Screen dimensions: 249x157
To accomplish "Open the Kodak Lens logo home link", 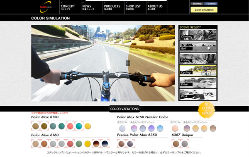I will [x=46, y=7].
